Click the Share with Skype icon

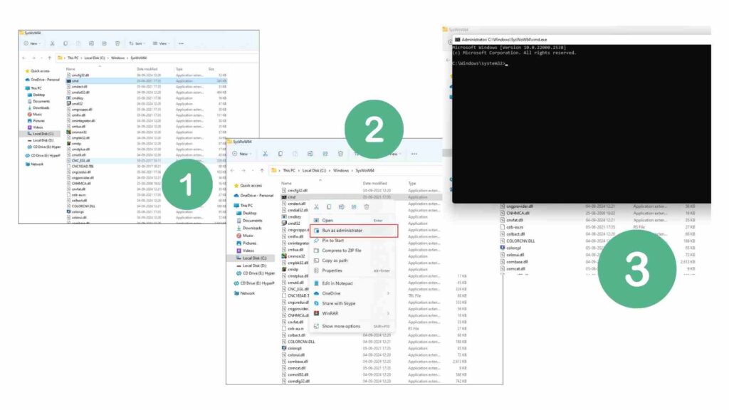pyautogui.click(x=316, y=303)
